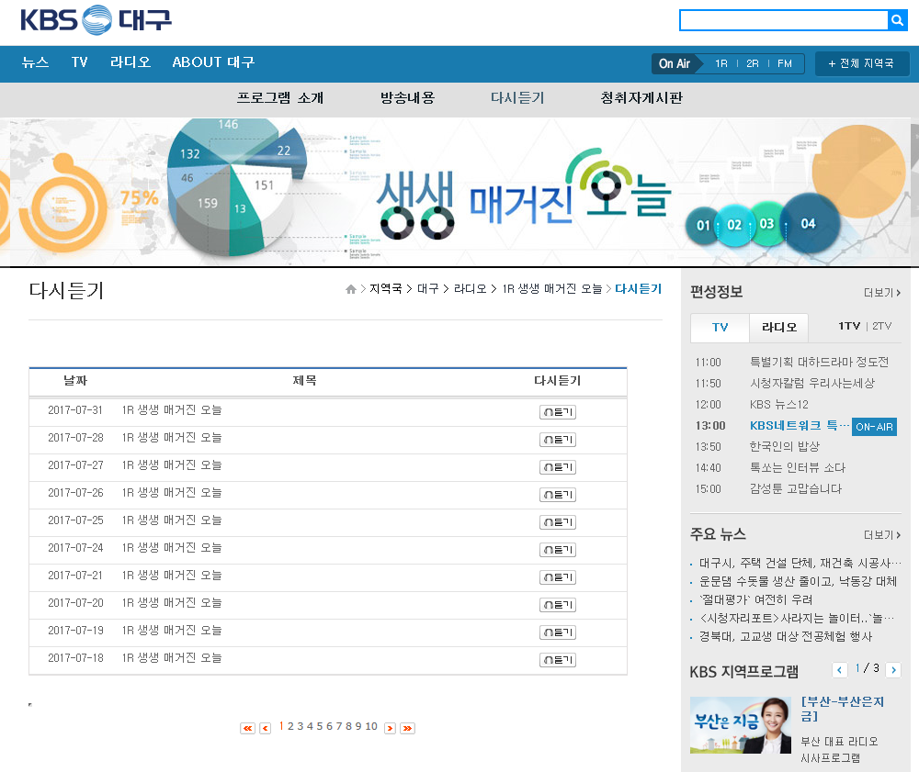
Task: Open 2017-07-31 1R 생생 매거진 오늘 title
Action: [172, 410]
